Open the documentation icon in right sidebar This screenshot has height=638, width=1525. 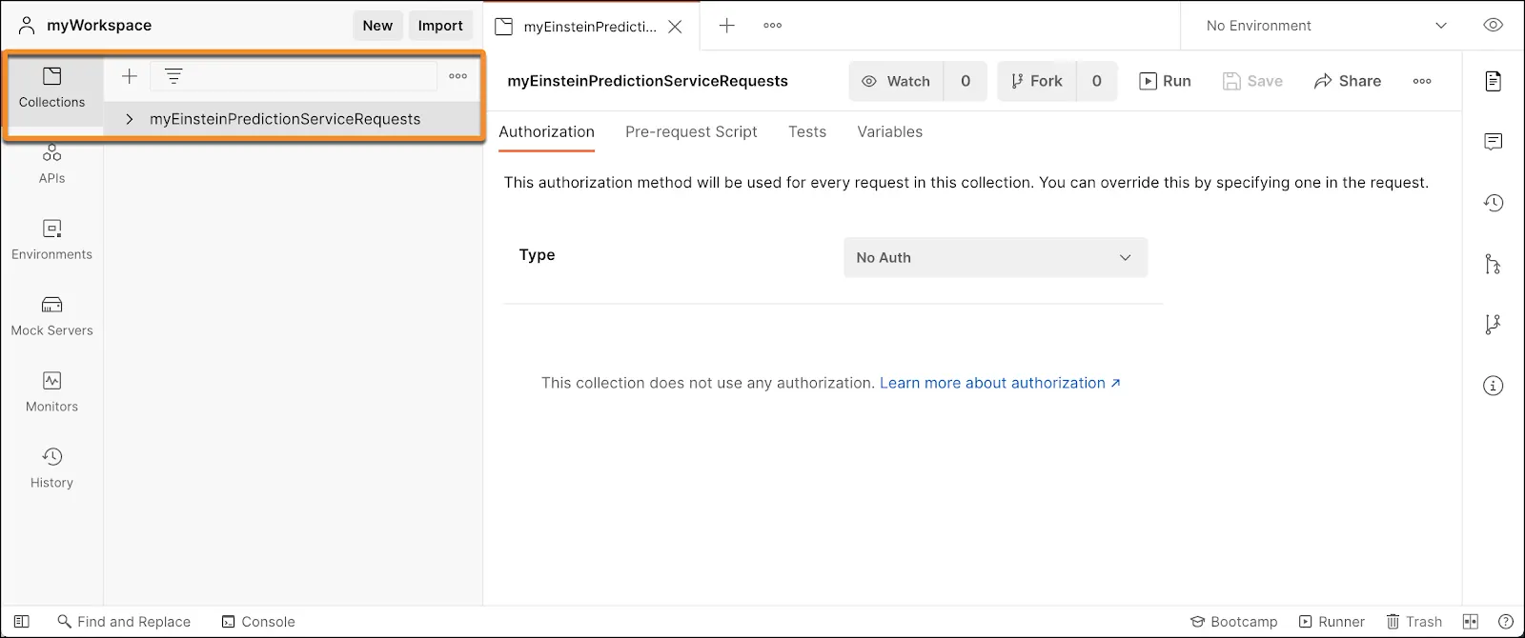click(x=1494, y=81)
